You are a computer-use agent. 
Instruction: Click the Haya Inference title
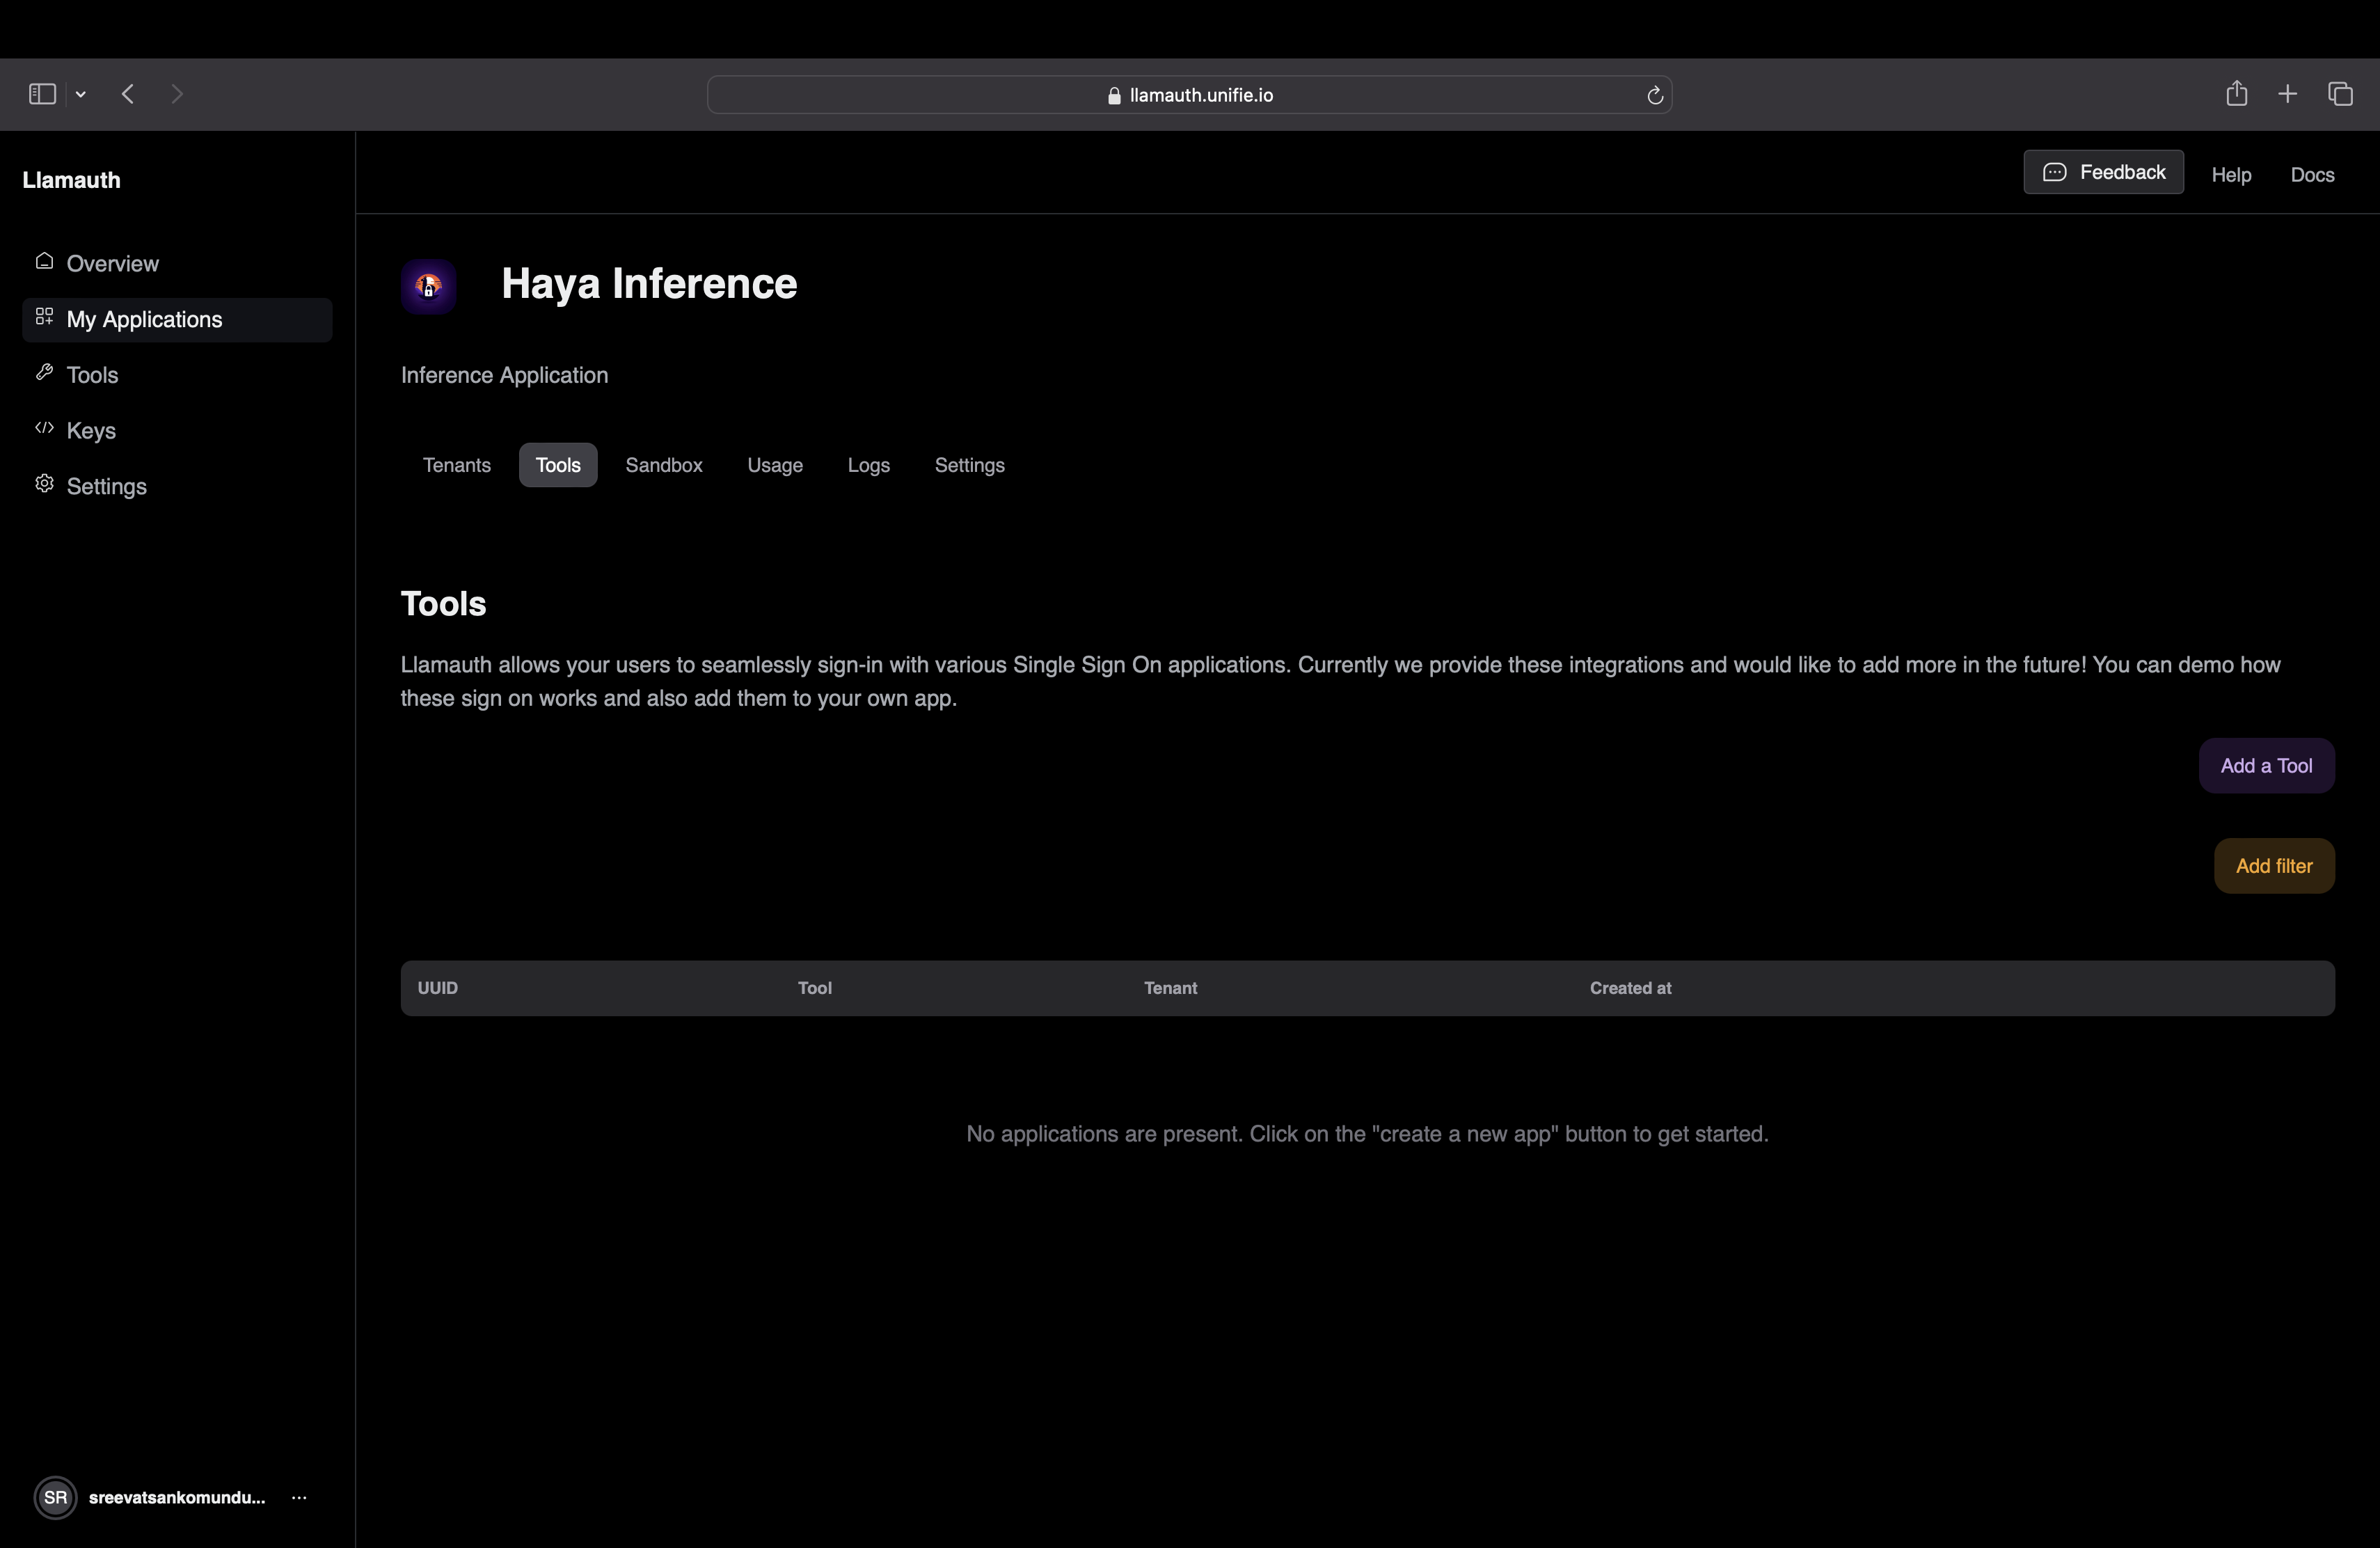649,284
